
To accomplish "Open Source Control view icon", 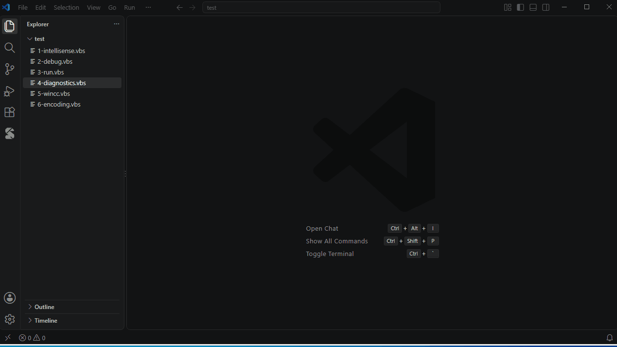I will coord(10,69).
